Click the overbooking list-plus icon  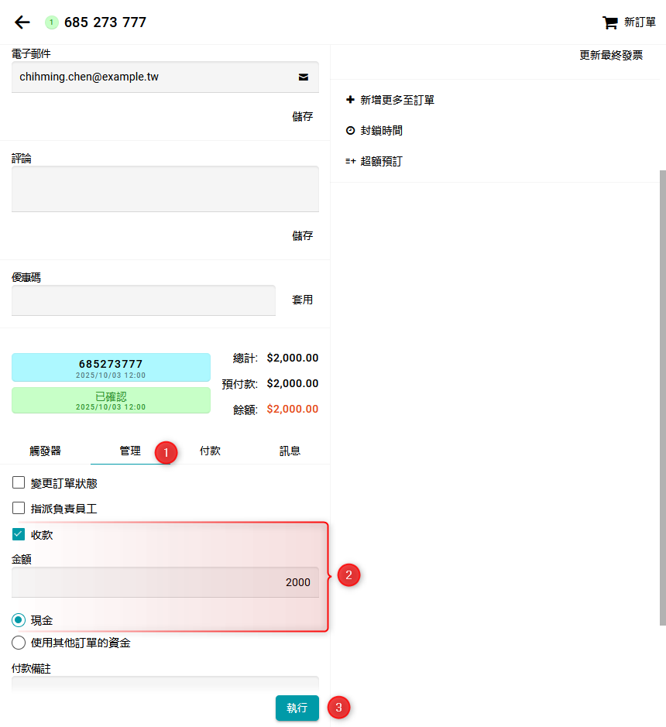tap(350, 162)
